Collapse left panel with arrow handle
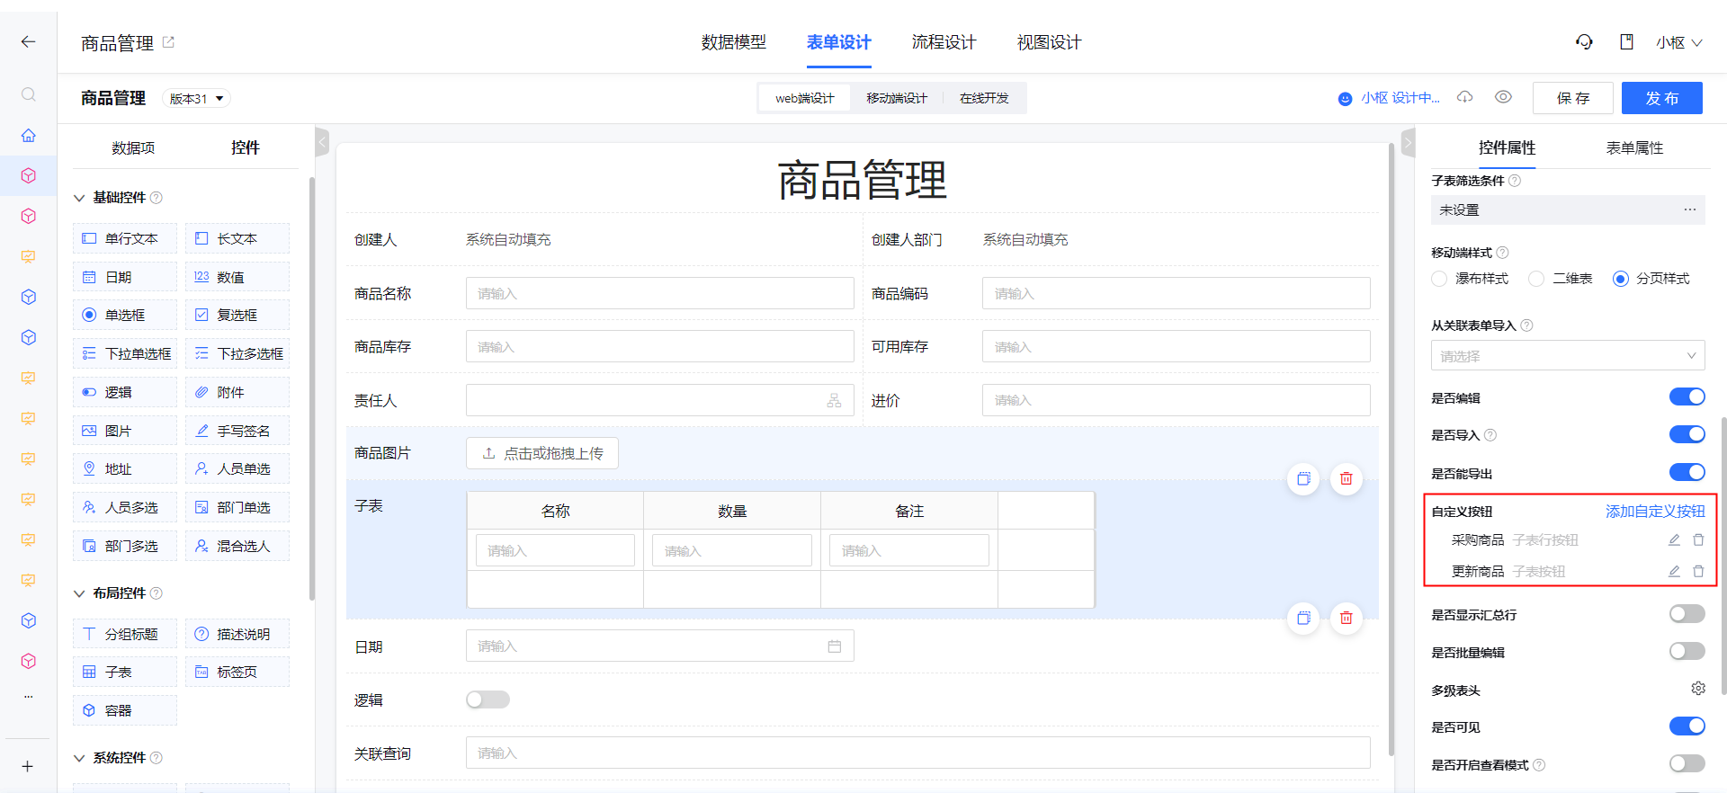 pos(322,142)
